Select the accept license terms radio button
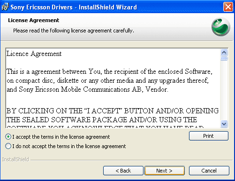The height and width of the screenshot is (181, 235). 8,137
